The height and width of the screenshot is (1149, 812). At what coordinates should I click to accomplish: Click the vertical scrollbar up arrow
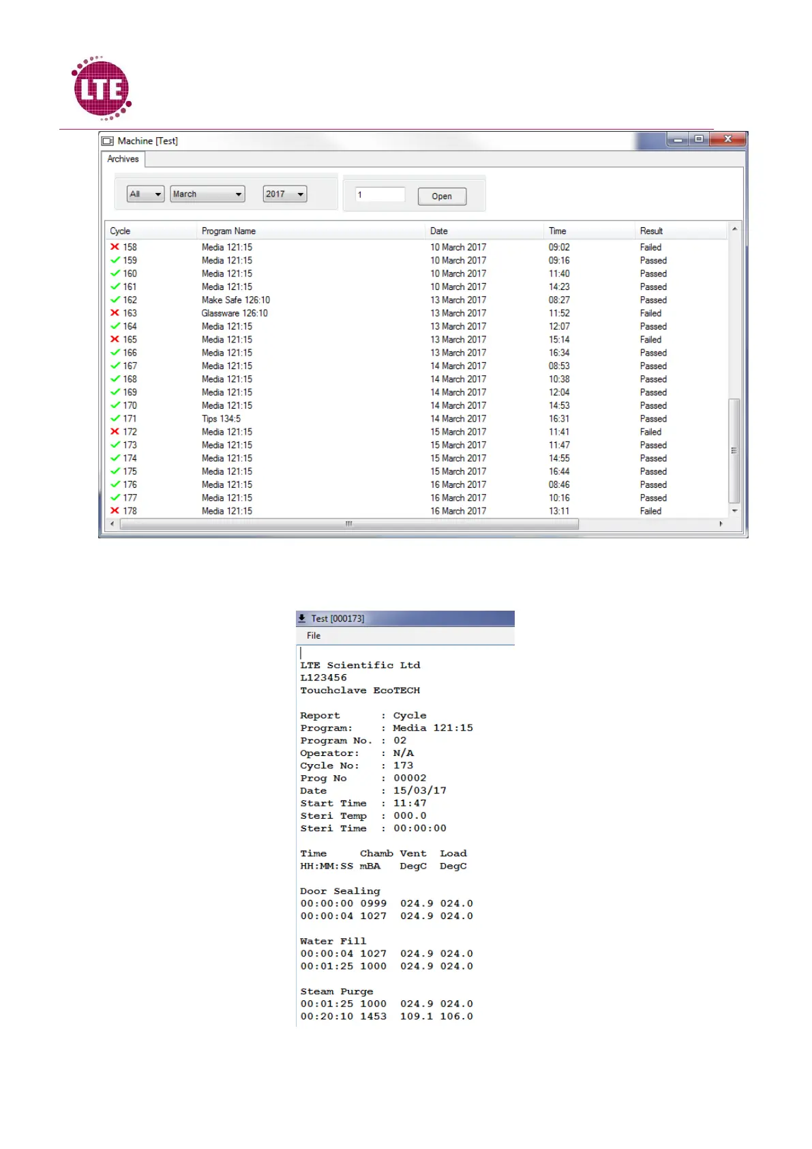point(734,229)
